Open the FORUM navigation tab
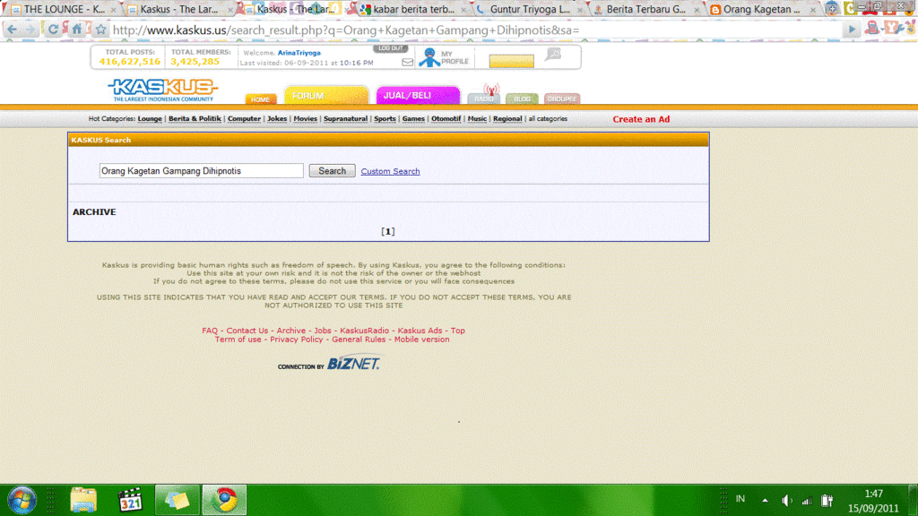Viewport: 918px width, 516px height. [x=325, y=95]
